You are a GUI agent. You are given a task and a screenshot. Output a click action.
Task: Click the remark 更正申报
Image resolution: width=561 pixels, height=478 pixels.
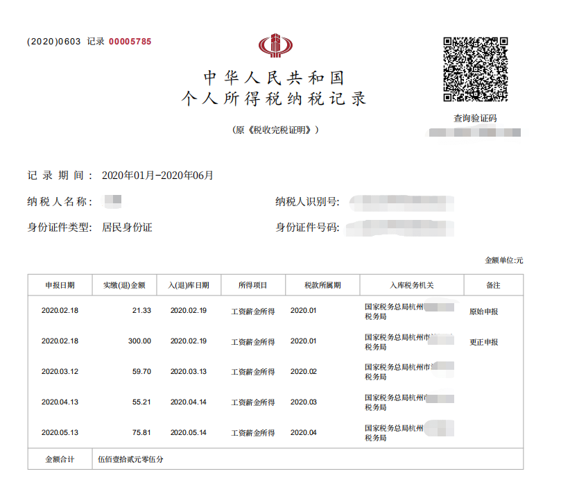(484, 342)
